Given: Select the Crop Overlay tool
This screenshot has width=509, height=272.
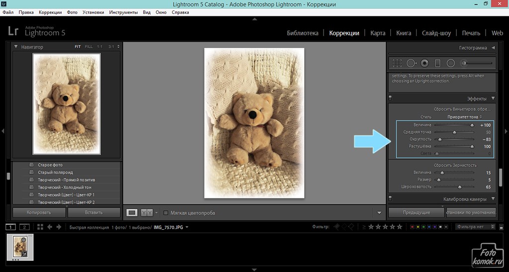Looking at the screenshot, I should click(x=397, y=63).
